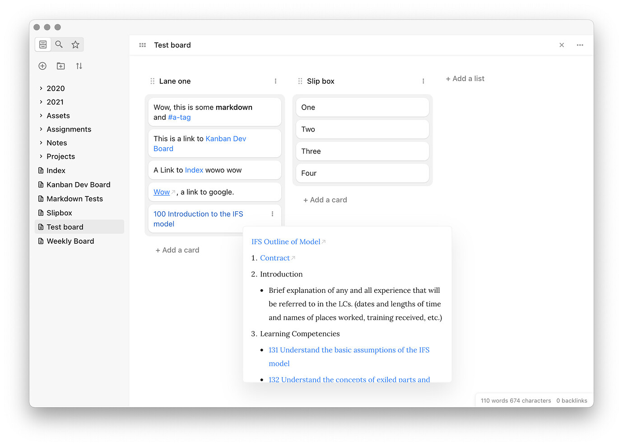
Task: Click the #a-tag tag
Action: [x=179, y=117]
